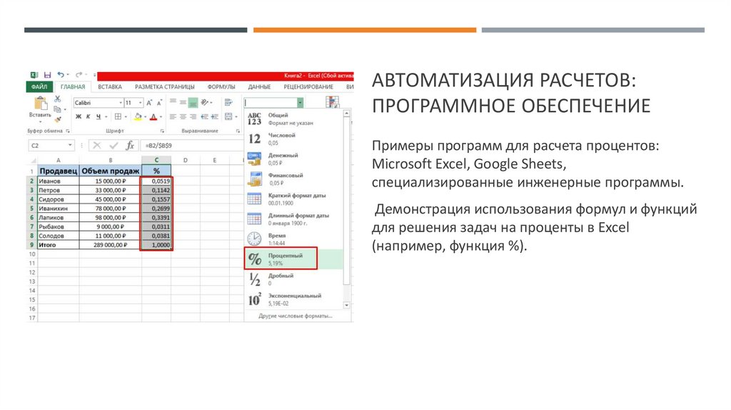The height and width of the screenshot is (410, 731).
Task: Collapse number format list via green arrow
Action: (301, 102)
